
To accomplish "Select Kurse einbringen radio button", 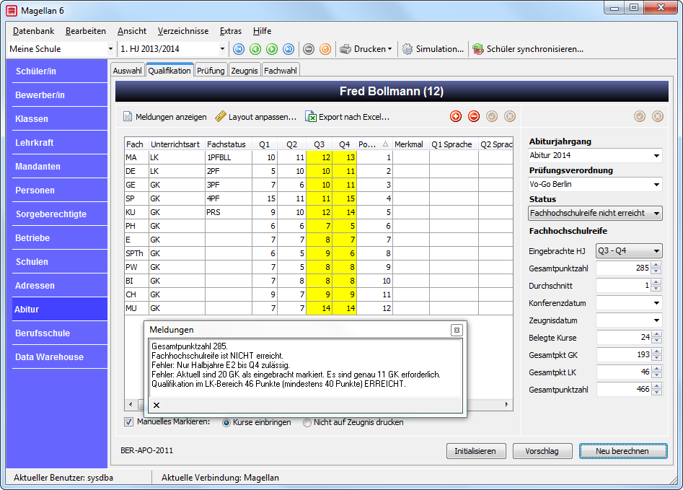I will coord(226,422).
